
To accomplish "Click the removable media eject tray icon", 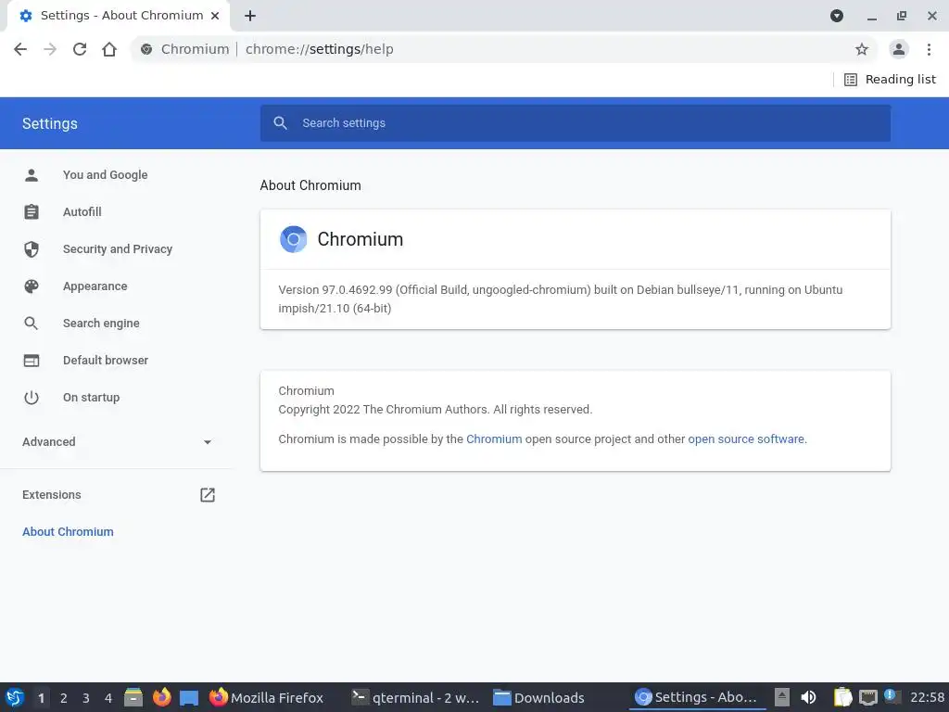I will [x=782, y=697].
